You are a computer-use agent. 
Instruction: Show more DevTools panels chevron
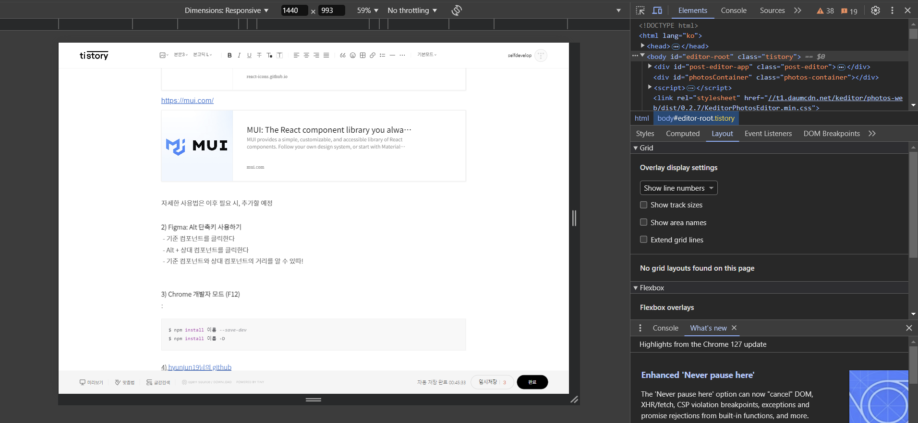797,11
